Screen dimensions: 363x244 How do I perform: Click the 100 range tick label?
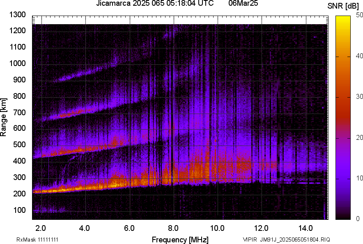20,210
